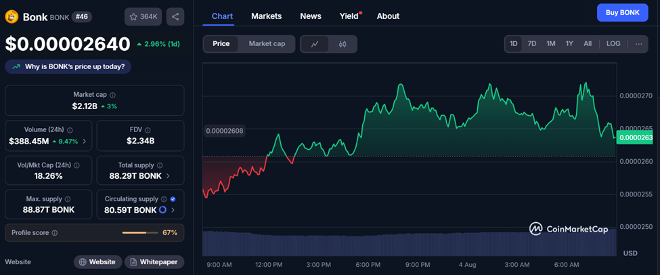Click the Bonk coin logo icon
The image size is (660, 275).
[x=12, y=17]
